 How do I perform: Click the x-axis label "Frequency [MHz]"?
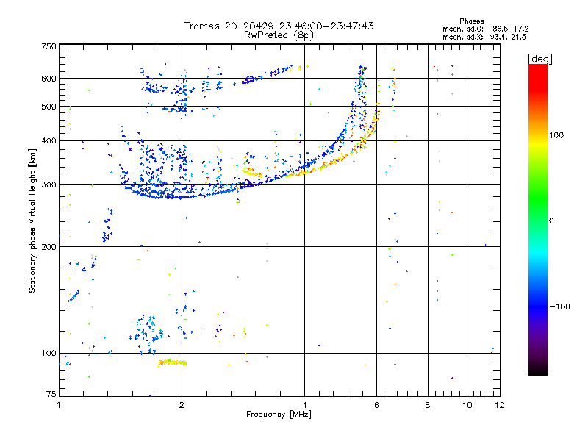pos(279,415)
